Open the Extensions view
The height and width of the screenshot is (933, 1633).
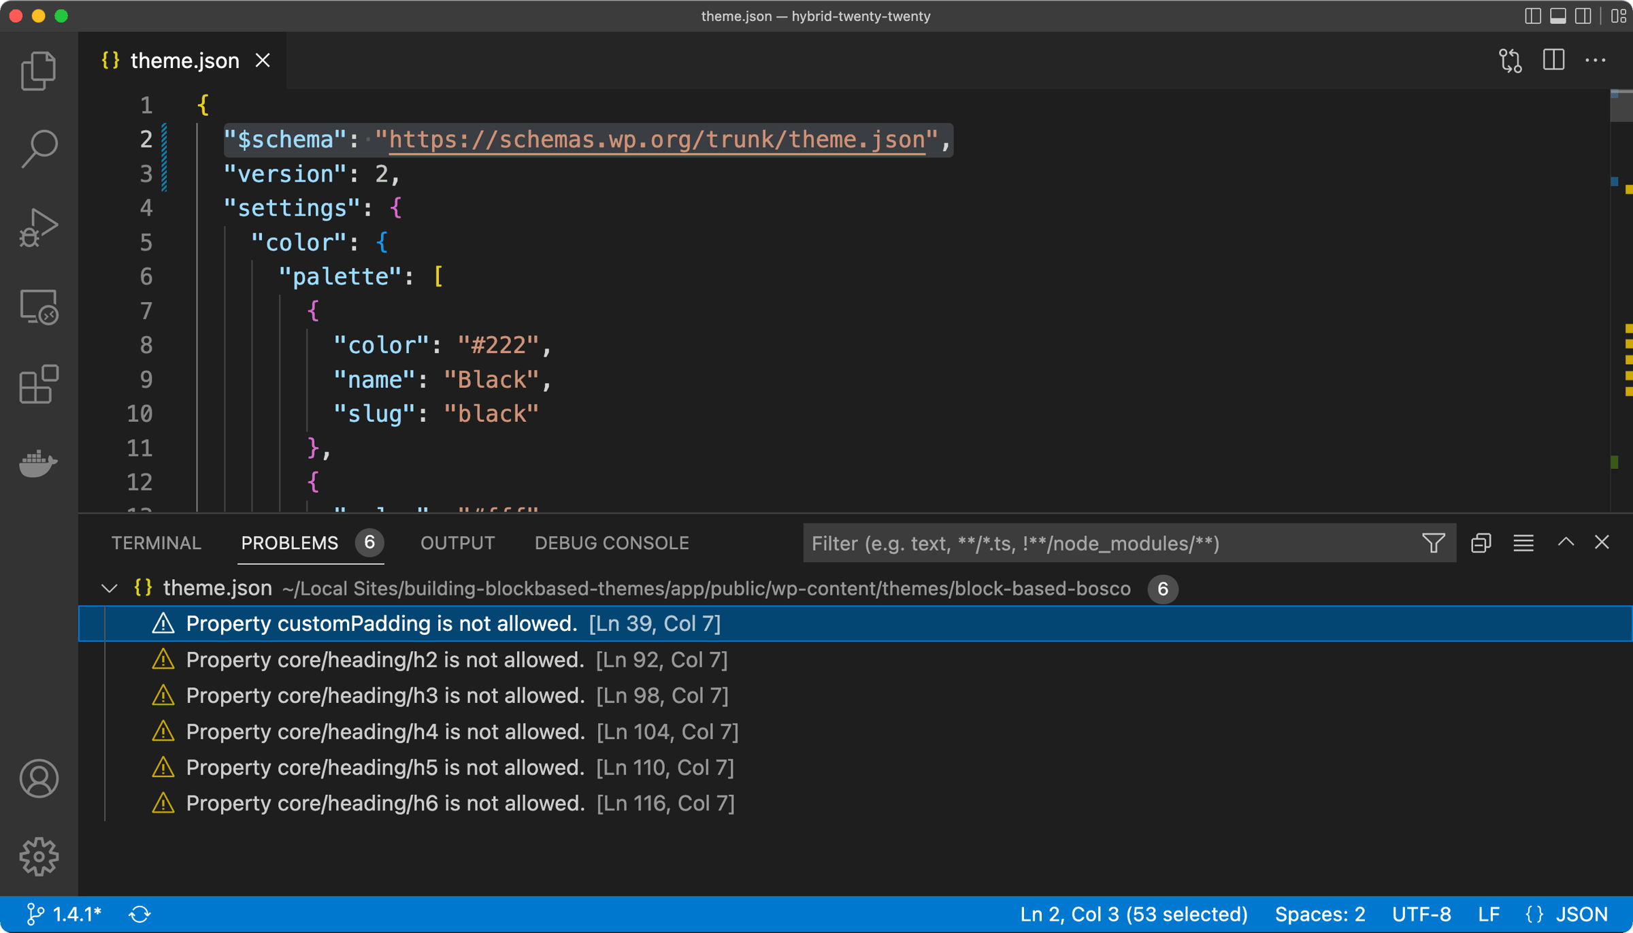pyautogui.click(x=38, y=384)
